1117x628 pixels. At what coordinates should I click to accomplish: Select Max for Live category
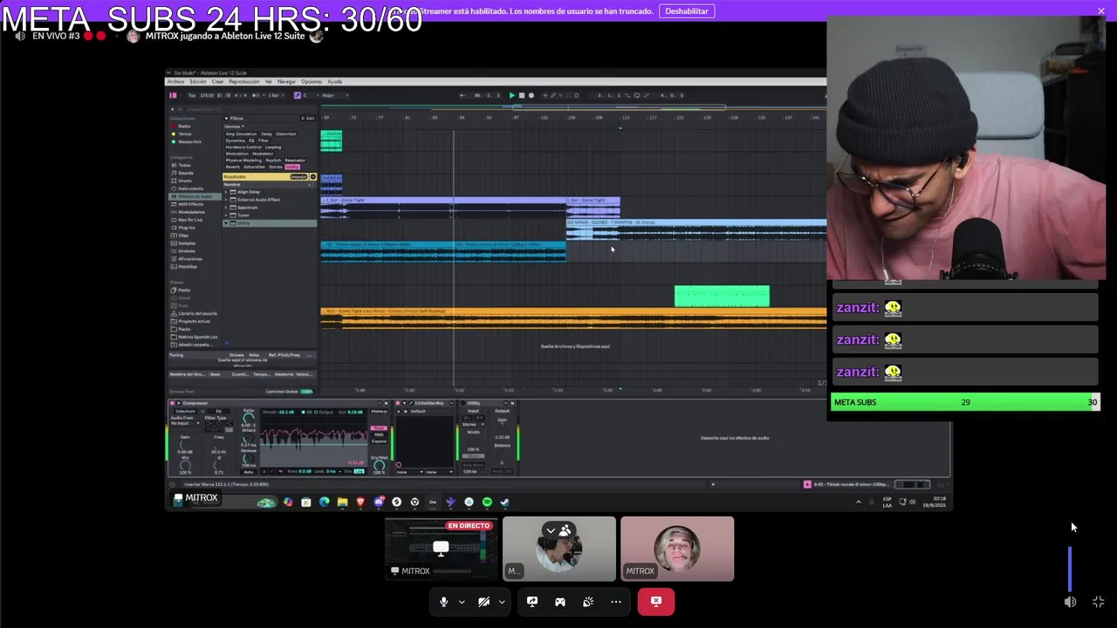click(189, 220)
